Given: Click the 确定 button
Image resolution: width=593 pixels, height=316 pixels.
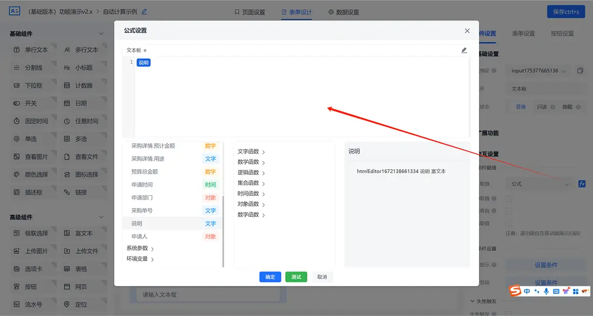Looking at the screenshot, I should [270, 277].
